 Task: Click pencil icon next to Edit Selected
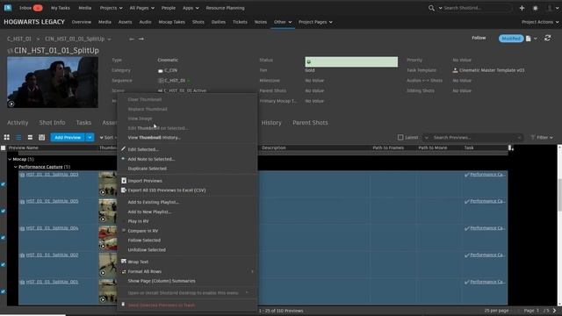click(x=123, y=148)
